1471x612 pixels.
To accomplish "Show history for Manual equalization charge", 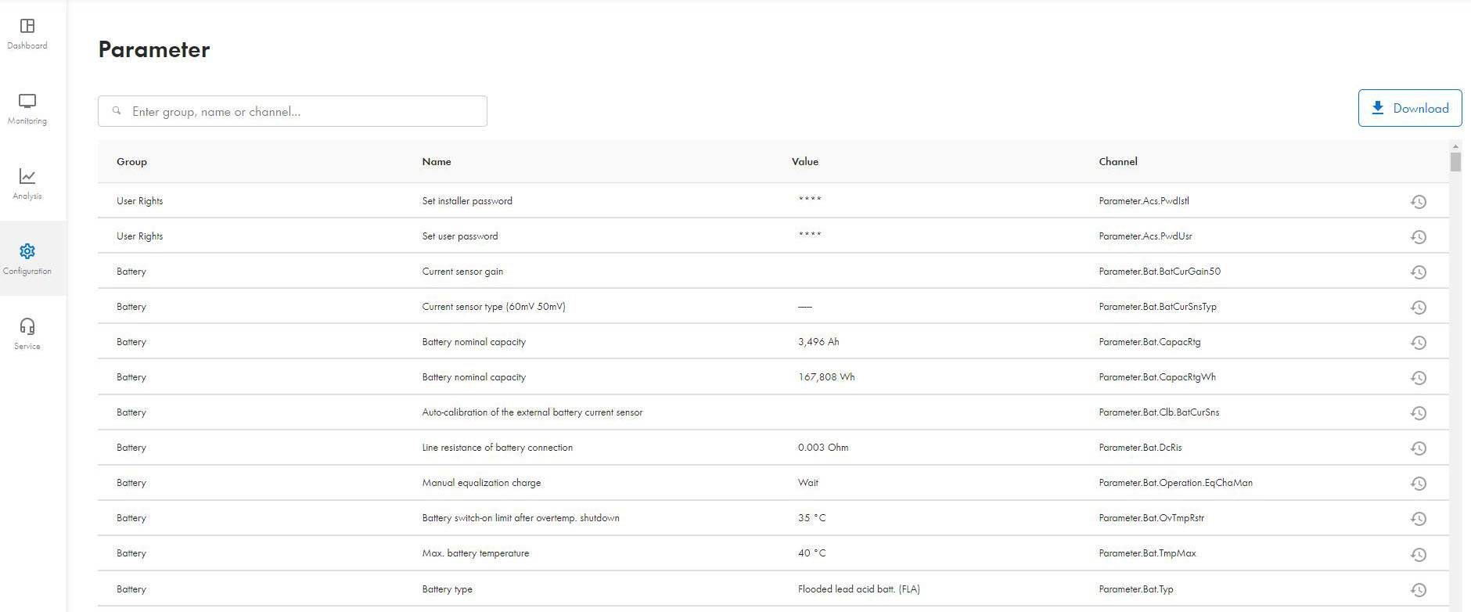I will (x=1418, y=484).
